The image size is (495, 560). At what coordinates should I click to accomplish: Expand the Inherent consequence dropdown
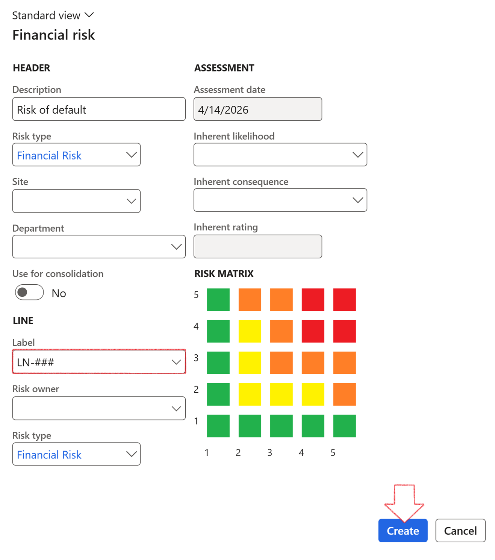tap(357, 200)
